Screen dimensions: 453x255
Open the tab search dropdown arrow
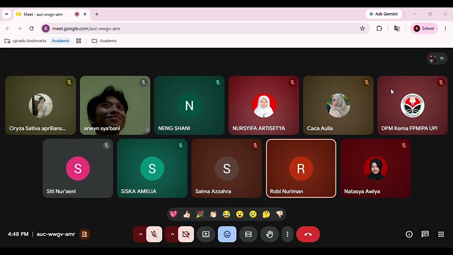tap(6, 14)
